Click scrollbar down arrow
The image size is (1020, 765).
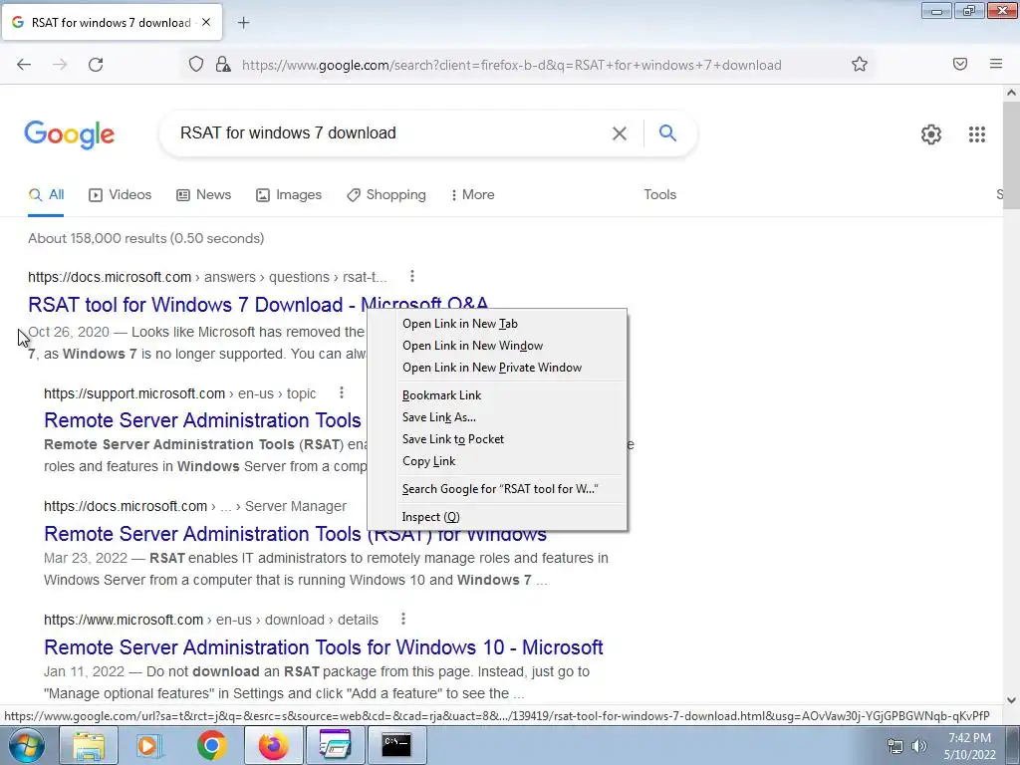pos(1011,700)
